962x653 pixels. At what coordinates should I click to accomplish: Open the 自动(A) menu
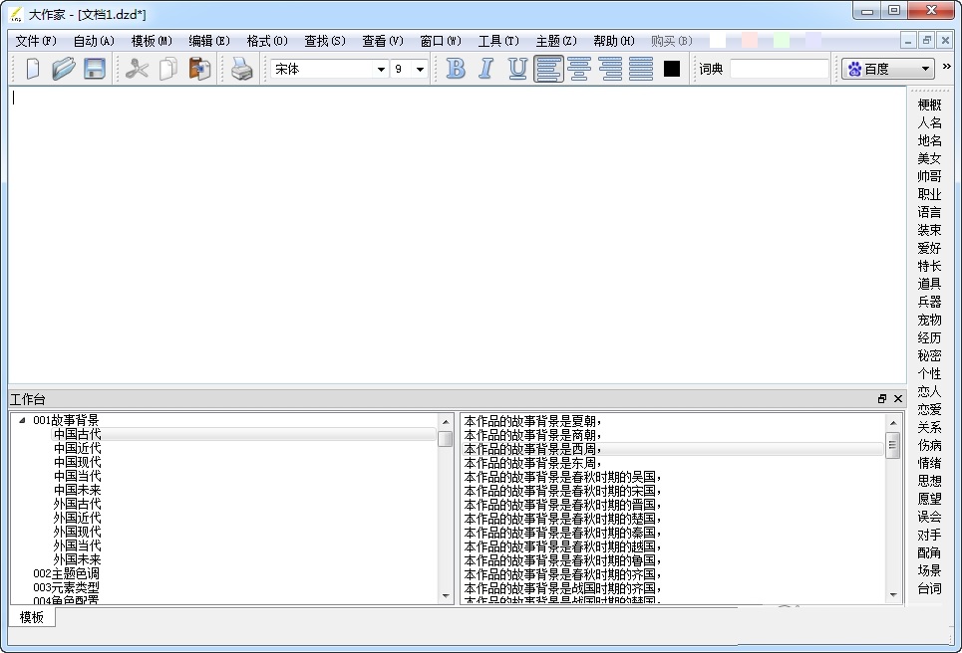pos(94,41)
